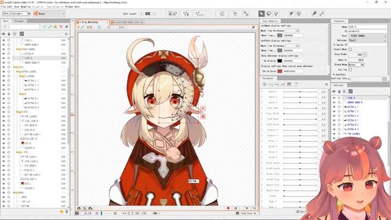This screenshot has width=391, height=220.
Task: Select the brush selection tool
Action: click(x=276, y=13)
